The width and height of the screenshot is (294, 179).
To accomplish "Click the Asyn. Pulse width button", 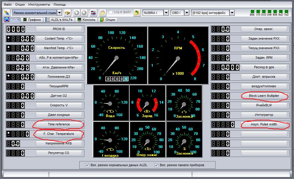I will (264, 124).
